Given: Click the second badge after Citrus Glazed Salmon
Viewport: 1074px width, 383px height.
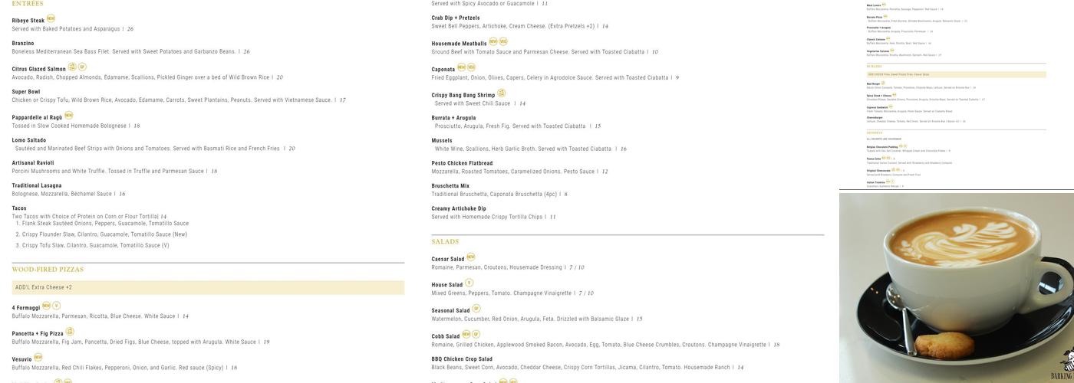Looking at the screenshot, I should (x=82, y=67).
